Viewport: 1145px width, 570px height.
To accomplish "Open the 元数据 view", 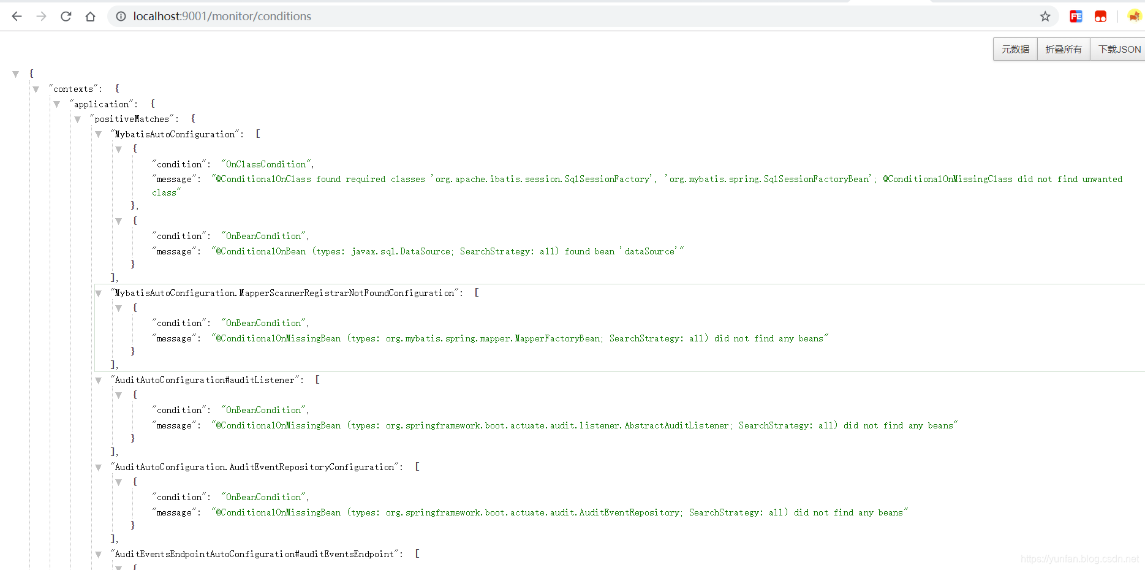I will pyautogui.click(x=1015, y=49).
